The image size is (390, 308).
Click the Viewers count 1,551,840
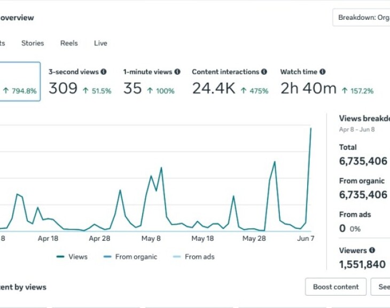(x=362, y=265)
